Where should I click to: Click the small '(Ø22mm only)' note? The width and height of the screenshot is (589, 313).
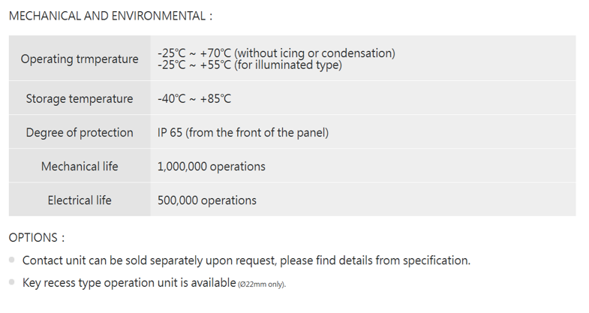click(x=262, y=284)
